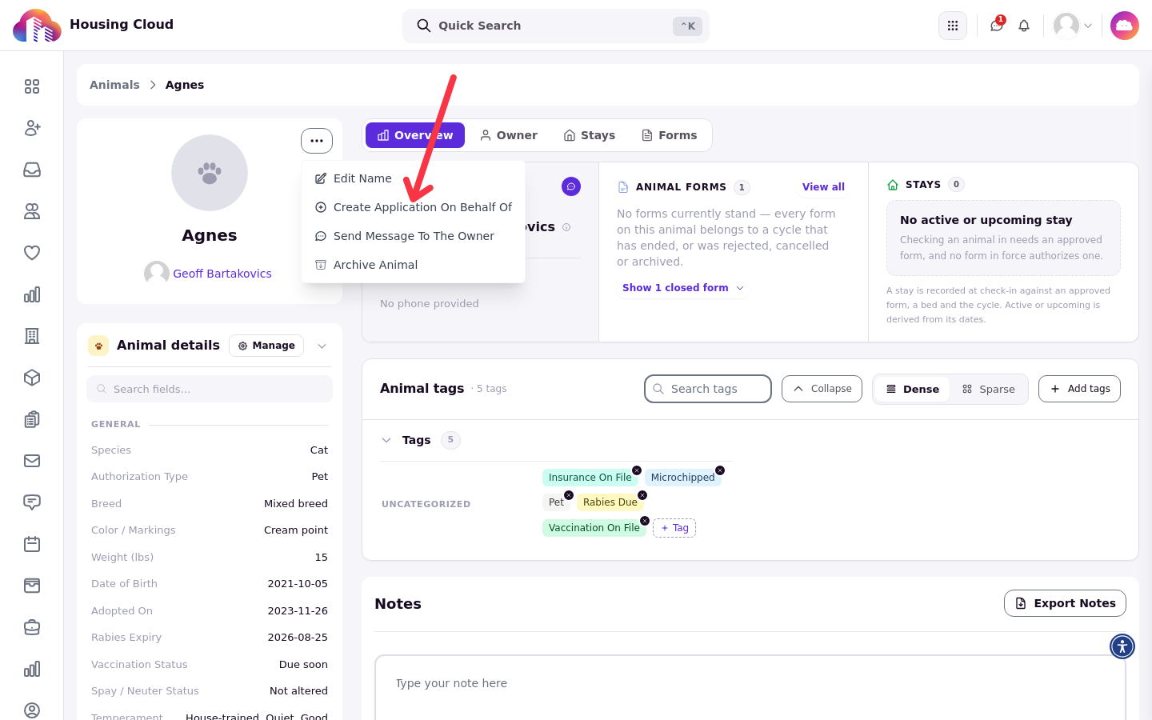Viewport: 1152px width, 720px height.
Task: Choose Send Message To The Owner
Action: (x=413, y=236)
